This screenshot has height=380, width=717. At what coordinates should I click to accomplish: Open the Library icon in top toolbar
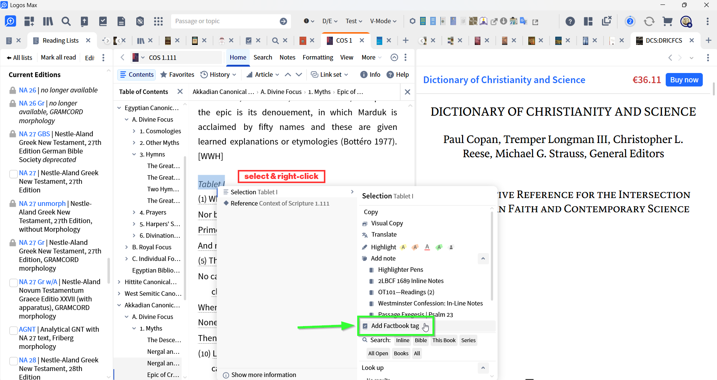(48, 21)
